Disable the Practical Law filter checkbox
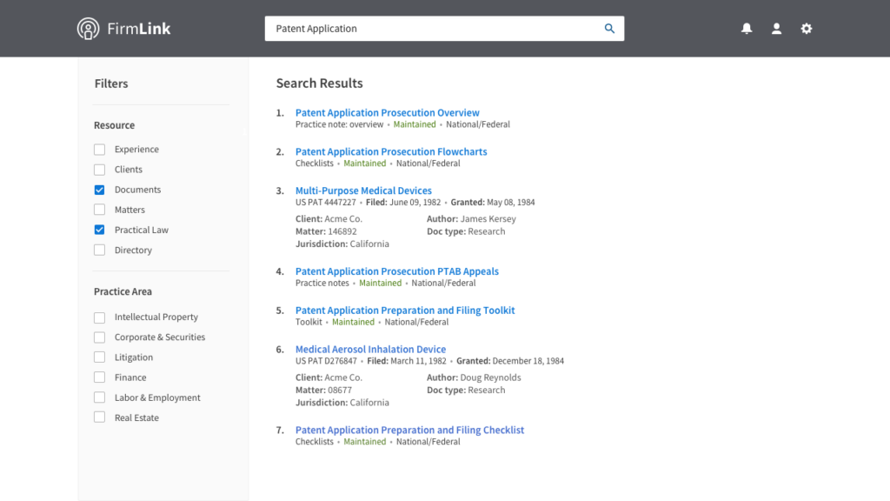This screenshot has width=890, height=501. coord(100,230)
